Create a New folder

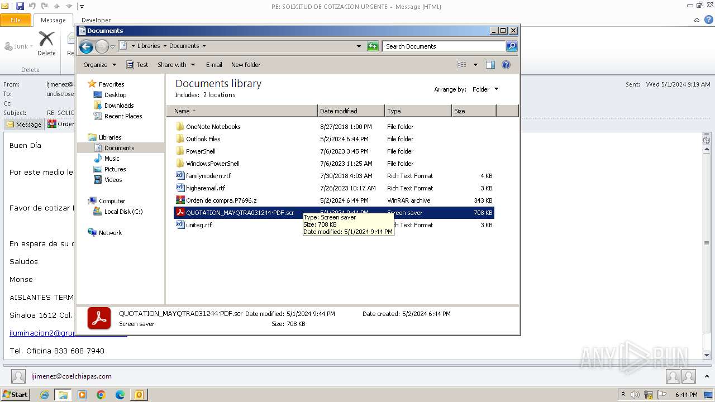[x=246, y=65]
